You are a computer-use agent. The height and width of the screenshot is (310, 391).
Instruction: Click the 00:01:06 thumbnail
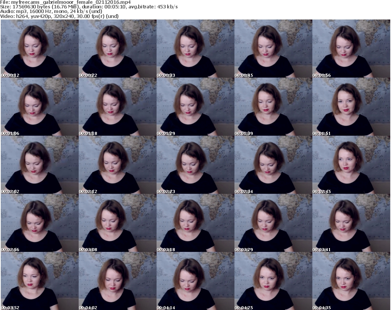click(x=39, y=107)
